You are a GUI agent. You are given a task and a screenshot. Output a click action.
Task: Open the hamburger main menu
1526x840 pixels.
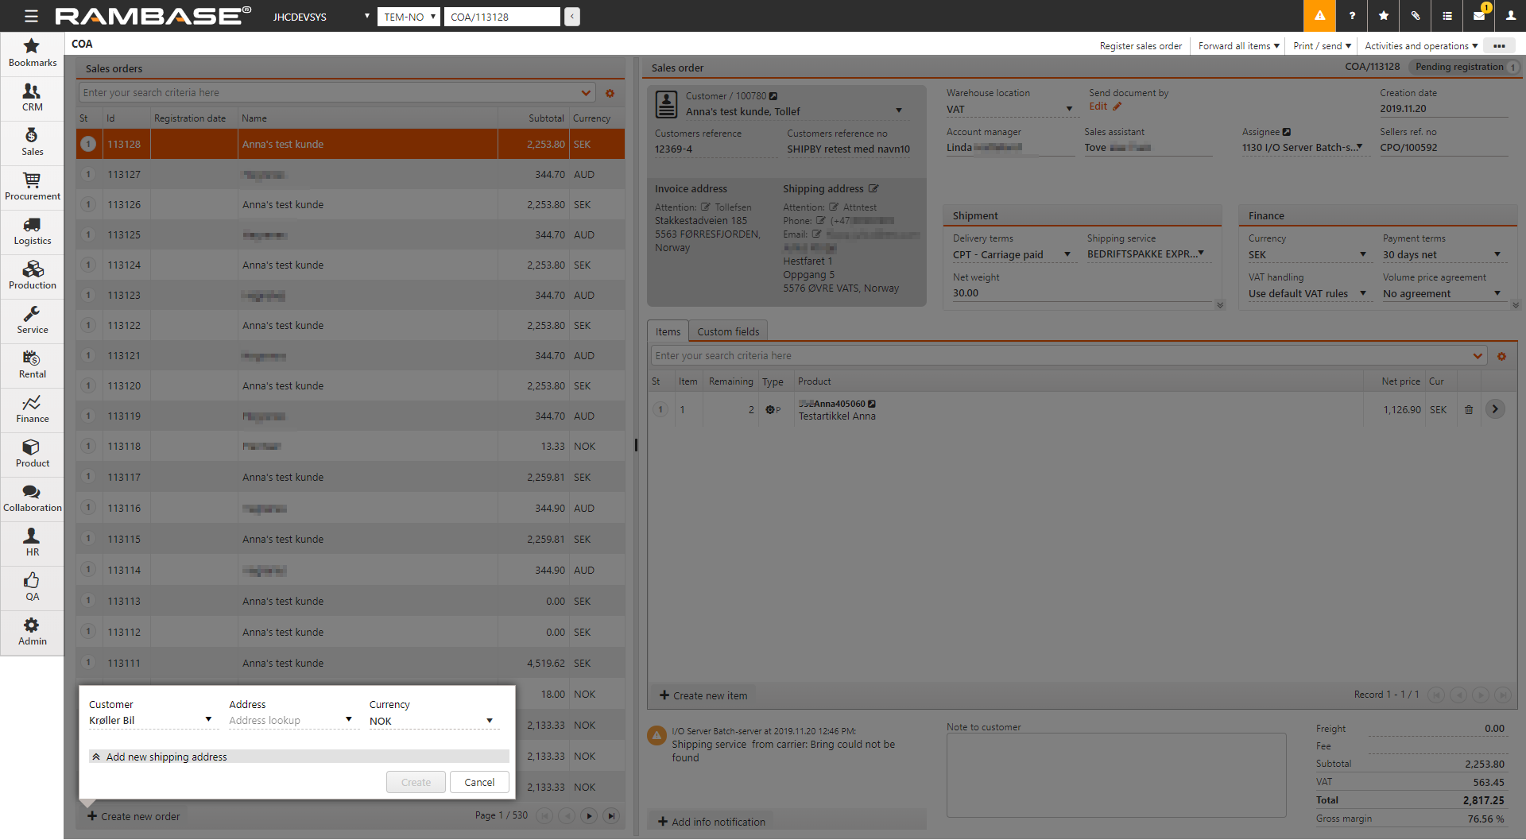point(31,16)
